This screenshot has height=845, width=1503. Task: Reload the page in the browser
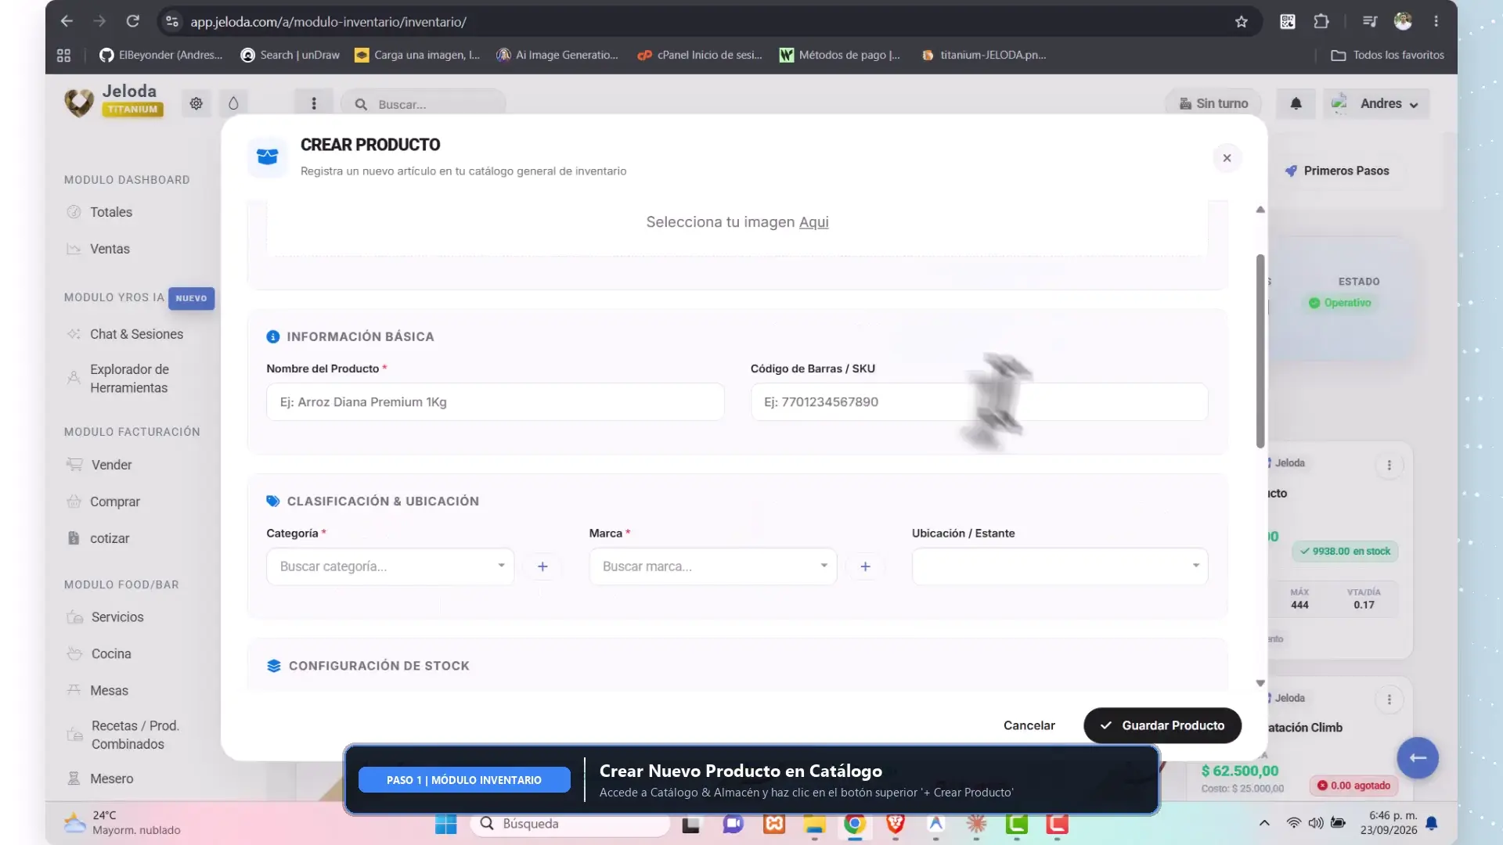[x=133, y=22]
